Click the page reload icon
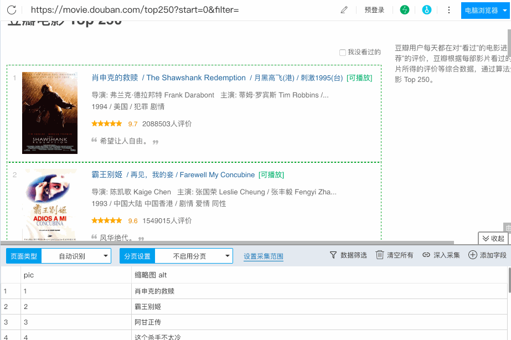 [x=12, y=10]
